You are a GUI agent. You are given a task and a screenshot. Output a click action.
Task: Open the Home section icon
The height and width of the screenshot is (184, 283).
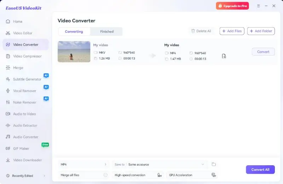point(8,22)
